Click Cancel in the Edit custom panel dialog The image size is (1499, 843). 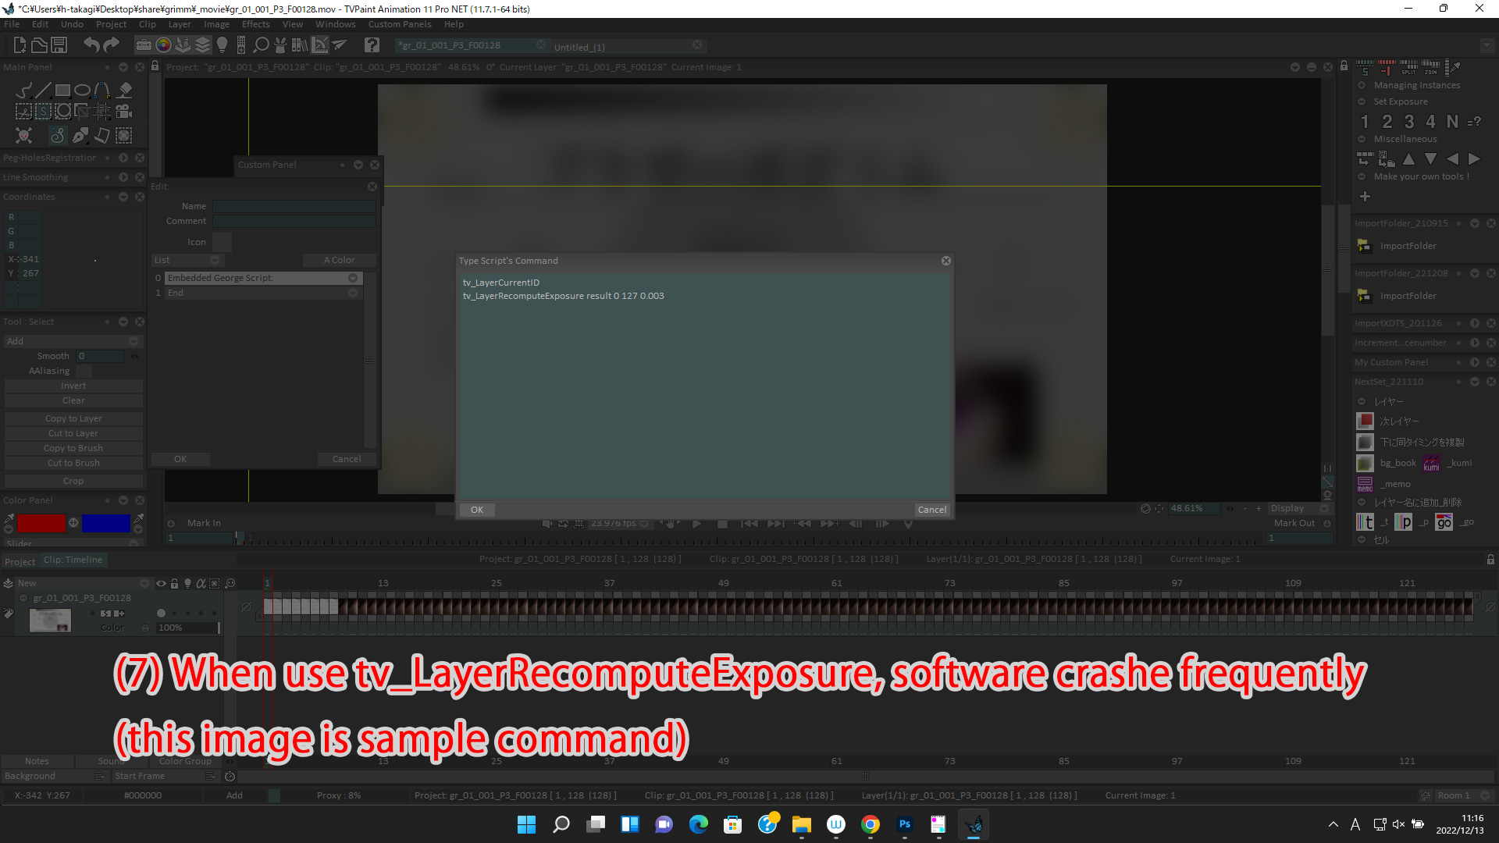[347, 459]
